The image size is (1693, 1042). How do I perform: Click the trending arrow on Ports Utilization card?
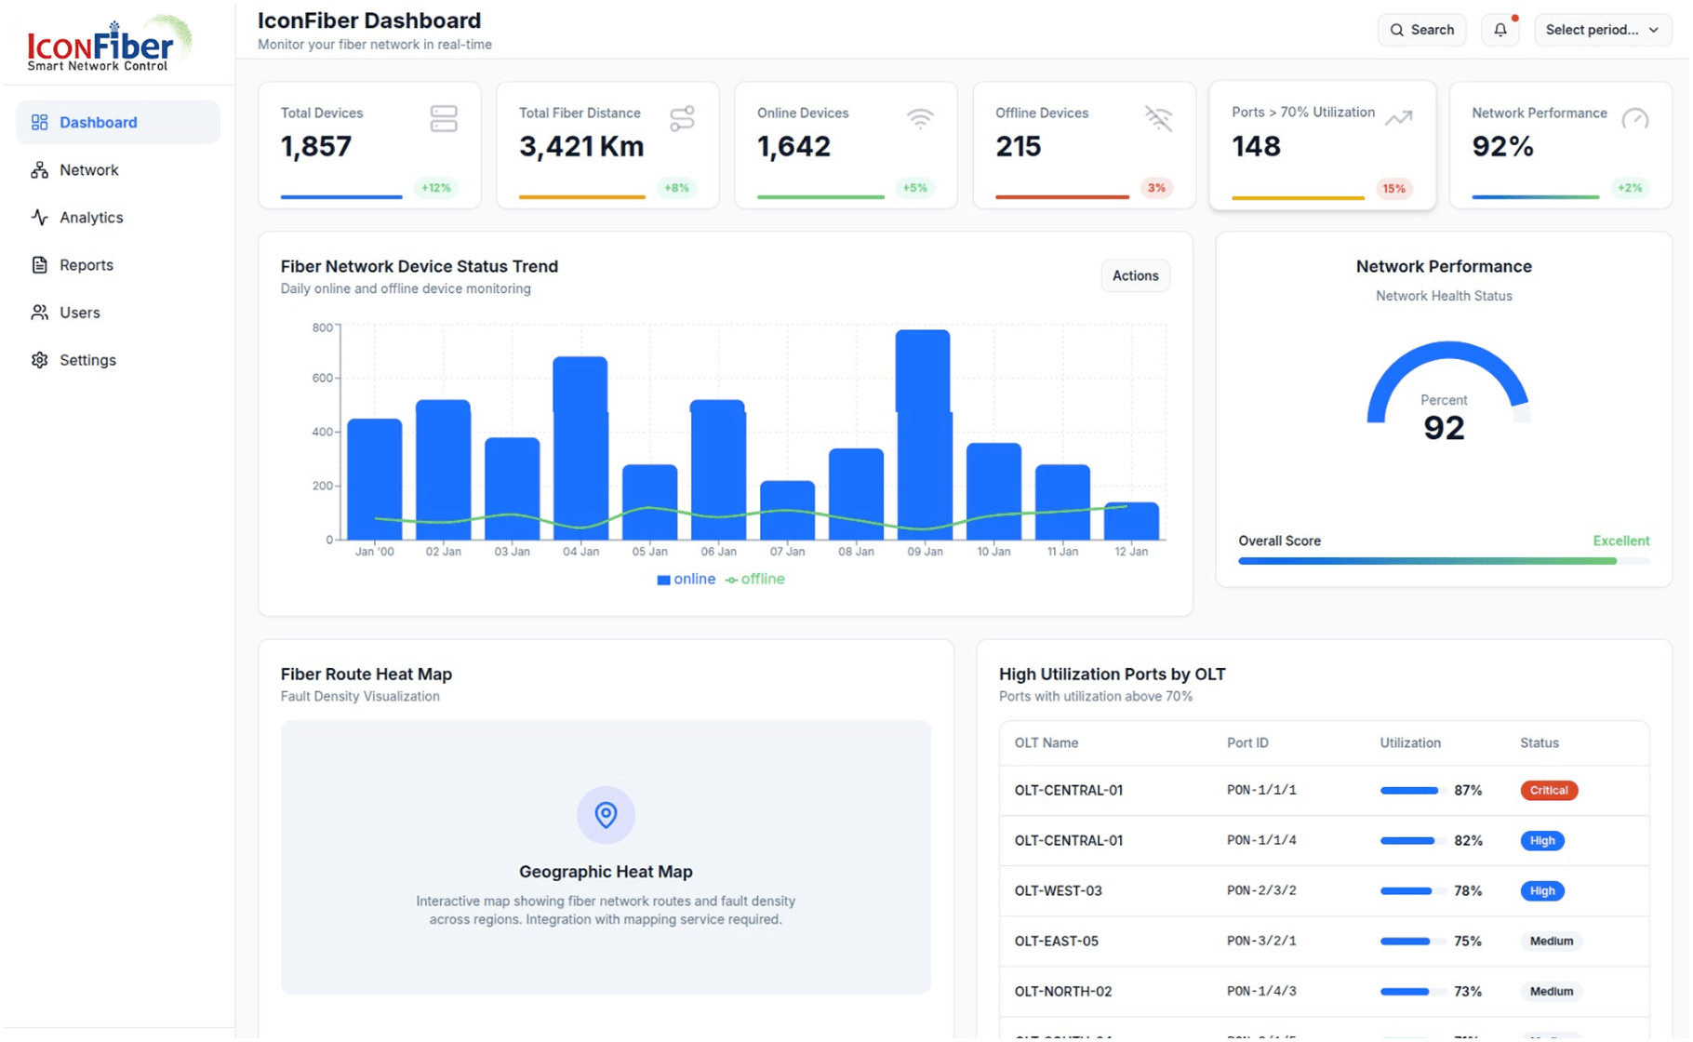click(1398, 118)
